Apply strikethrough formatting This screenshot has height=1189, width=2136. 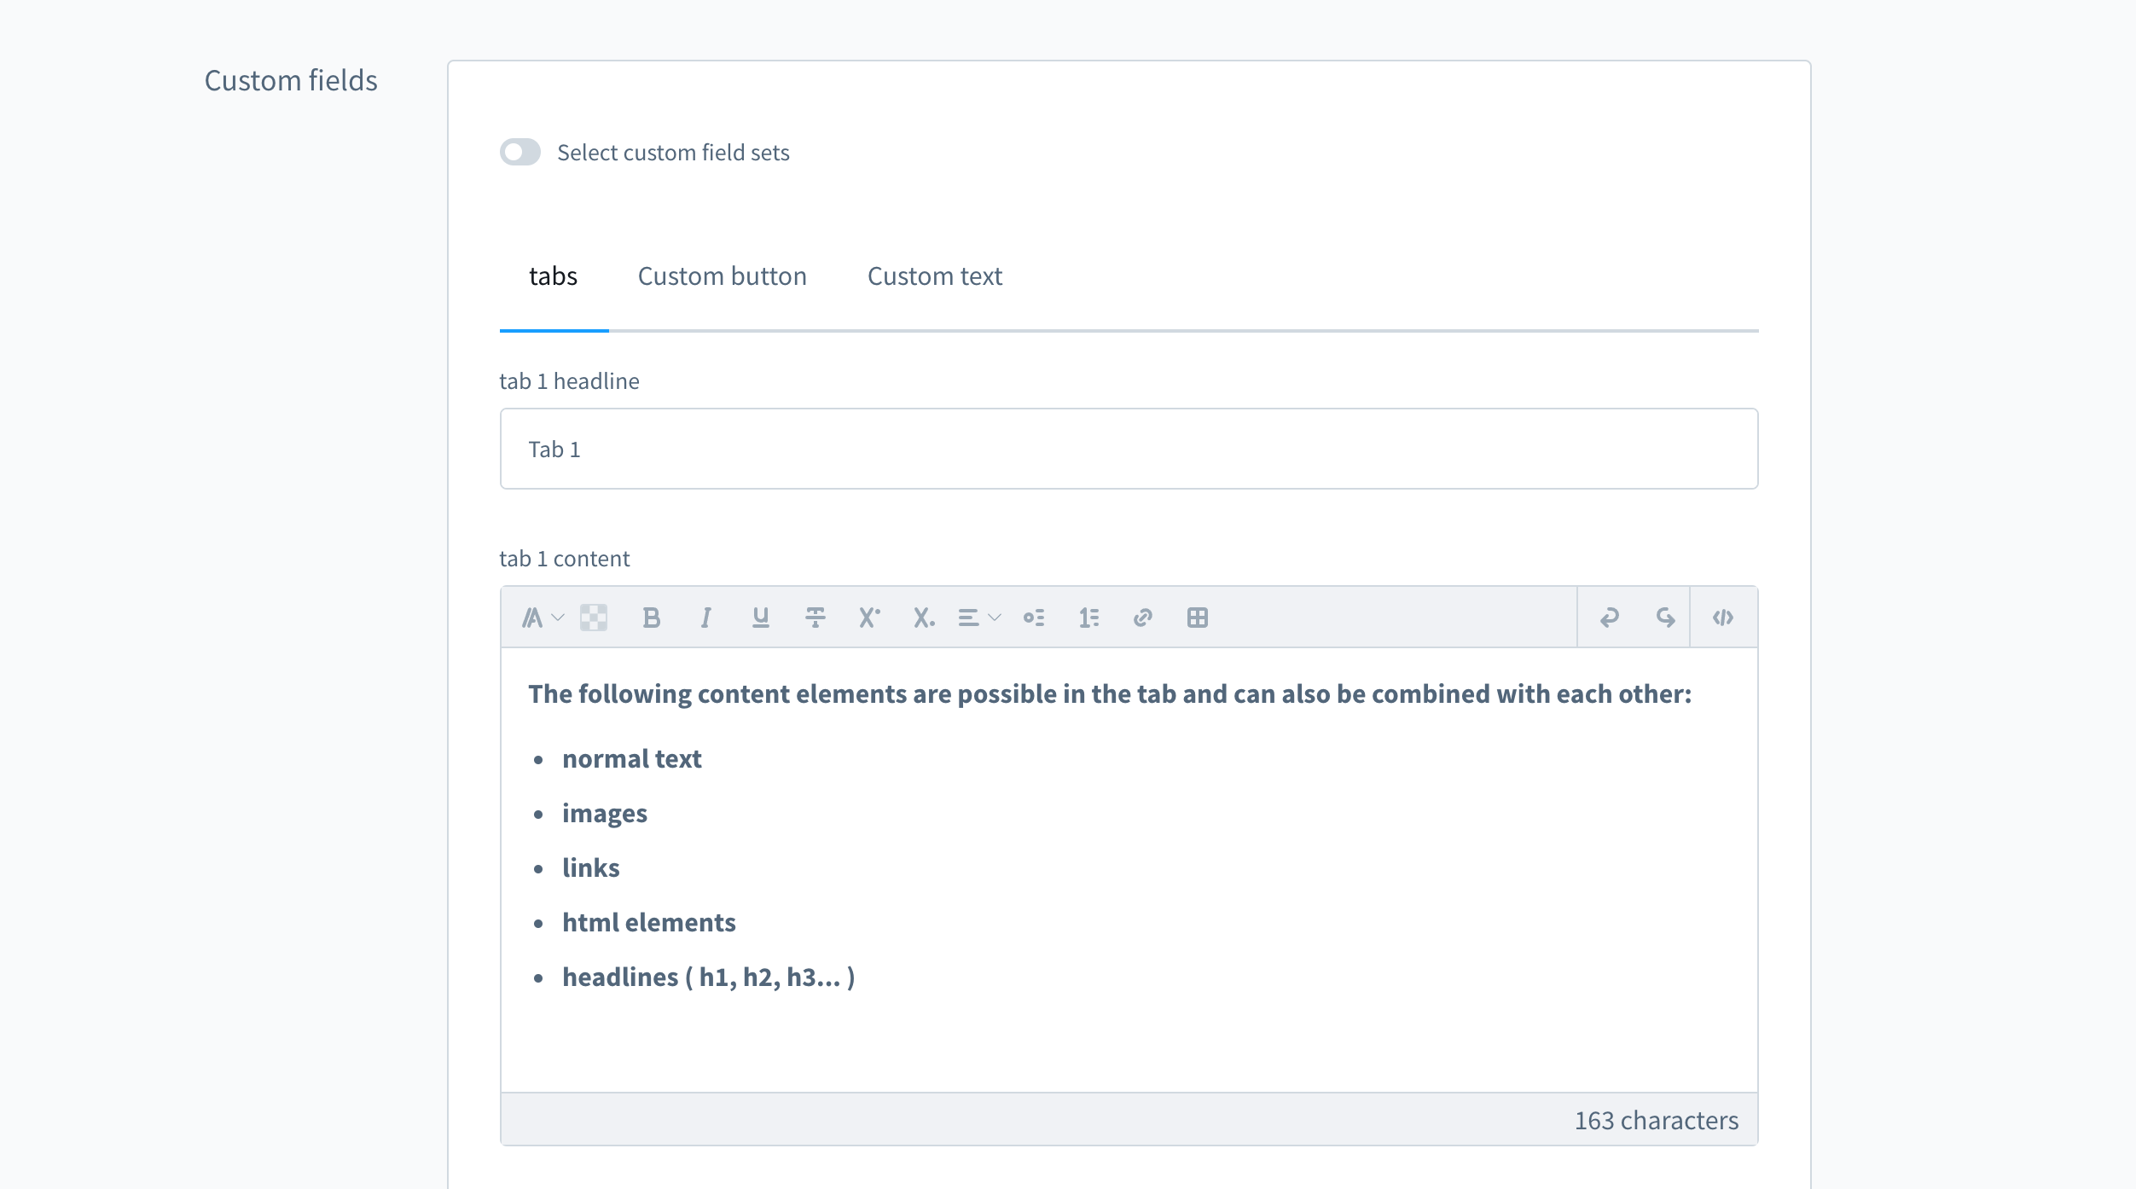815,618
